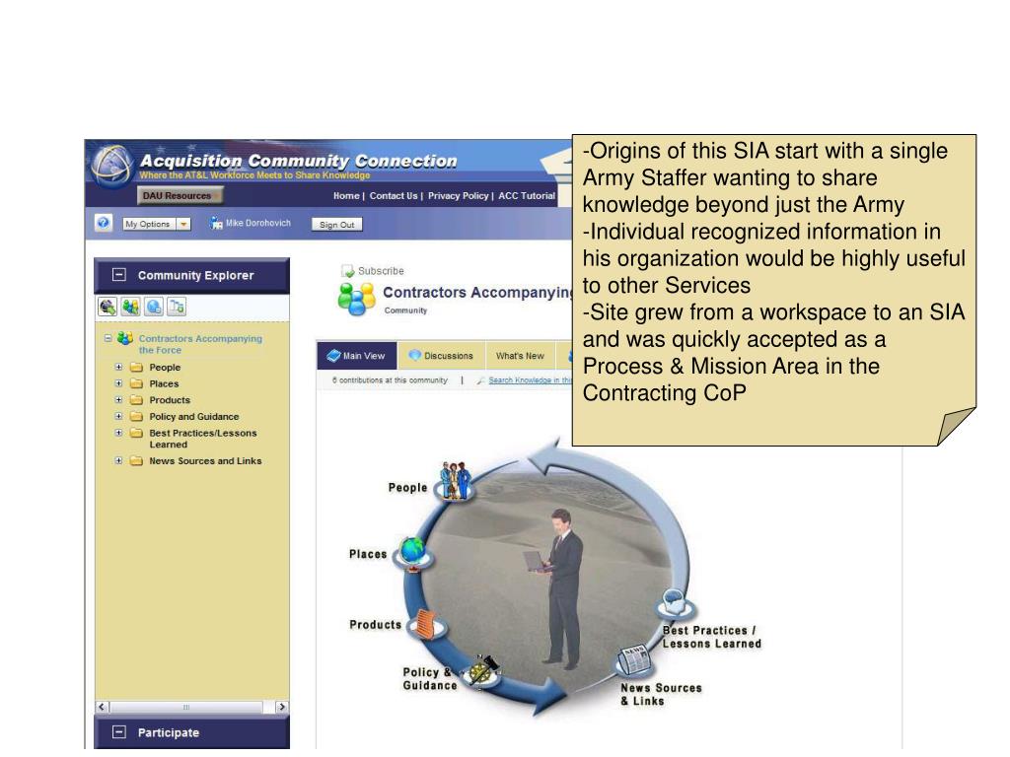The width and height of the screenshot is (1010, 757).
Task: Select the people group icon in Explorer toolbar
Action: 130,307
